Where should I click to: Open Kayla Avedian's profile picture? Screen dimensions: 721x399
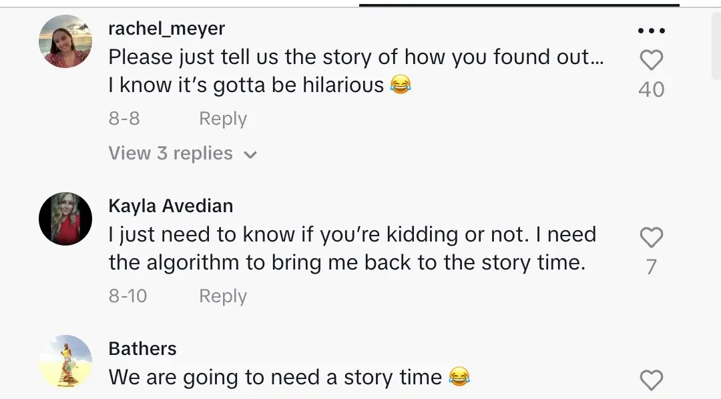(x=65, y=219)
